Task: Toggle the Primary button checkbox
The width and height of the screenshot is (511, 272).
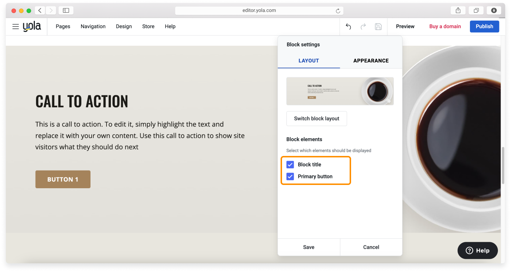Action: click(x=290, y=177)
